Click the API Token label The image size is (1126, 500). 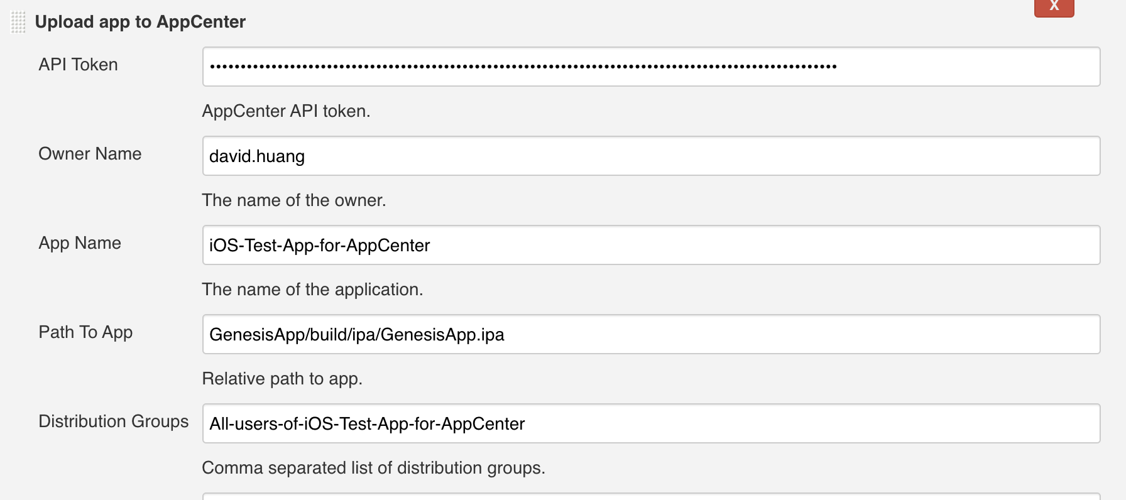(x=78, y=65)
